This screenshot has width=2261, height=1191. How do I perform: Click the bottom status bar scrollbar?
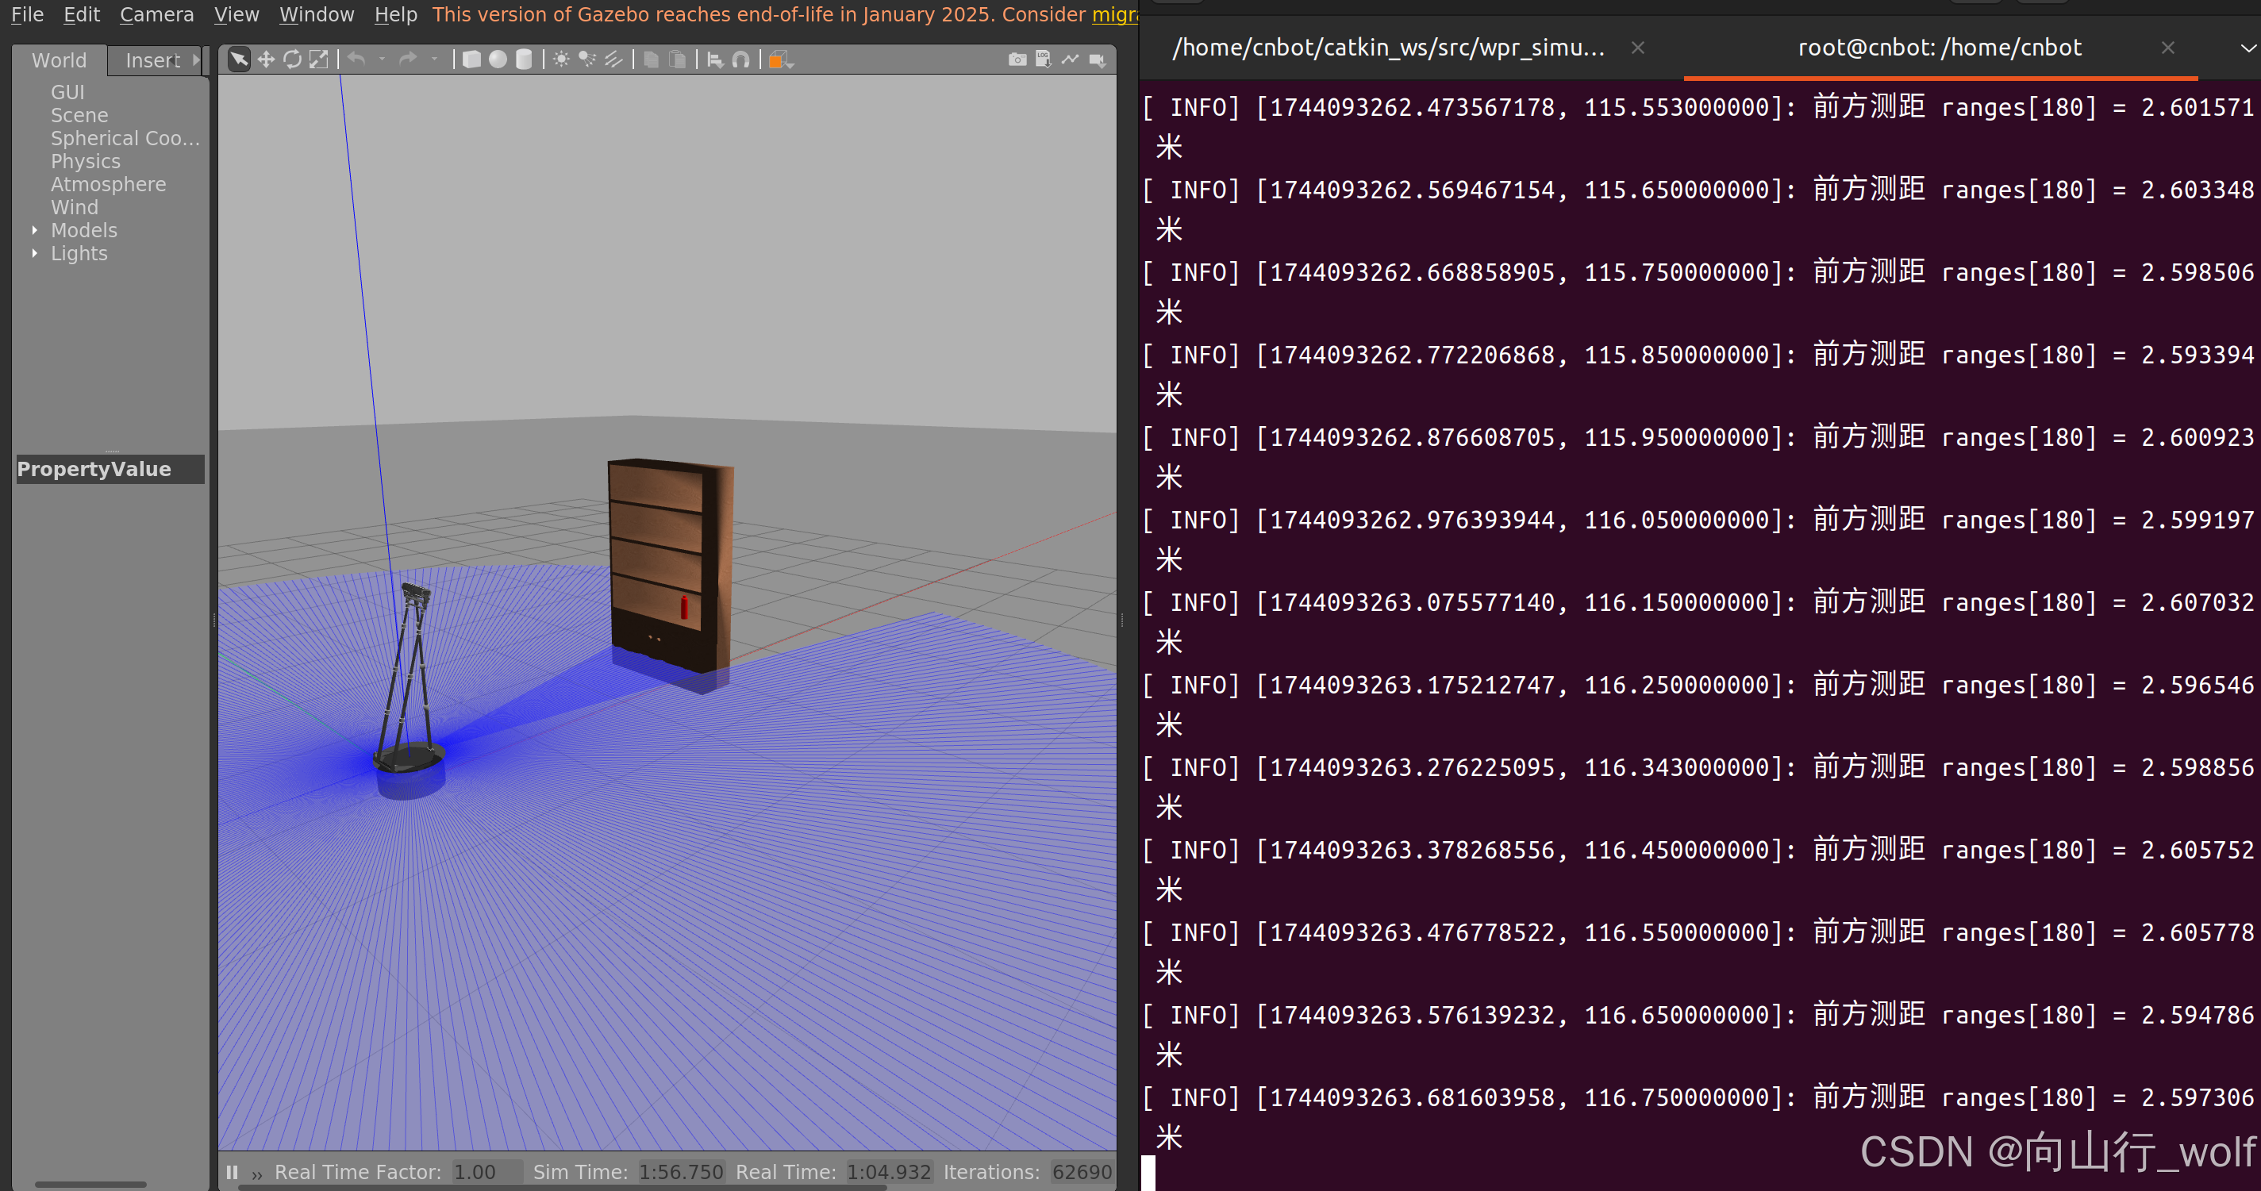point(562,1188)
